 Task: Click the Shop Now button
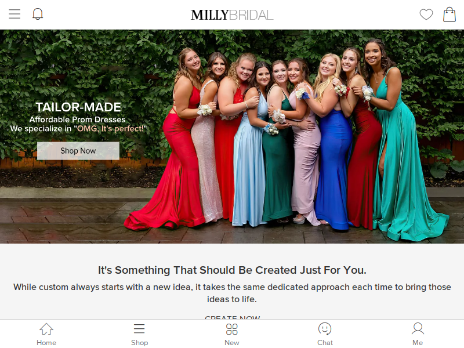coord(78,151)
